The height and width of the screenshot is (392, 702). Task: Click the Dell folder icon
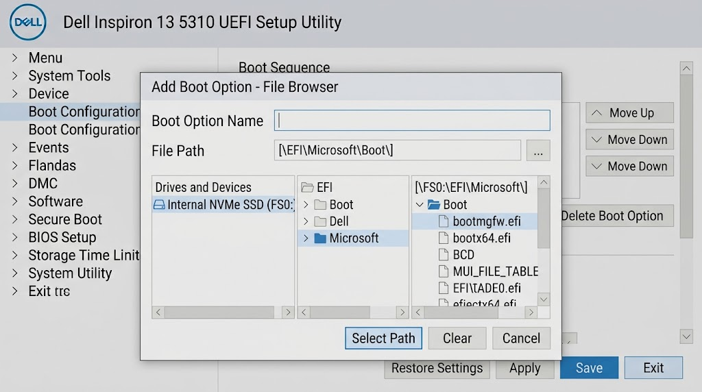click(x=320, y=221)
